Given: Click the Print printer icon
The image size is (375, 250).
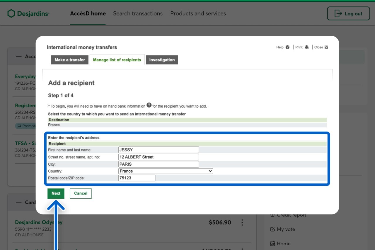Looking at the screenshot, I should point(306,47).
